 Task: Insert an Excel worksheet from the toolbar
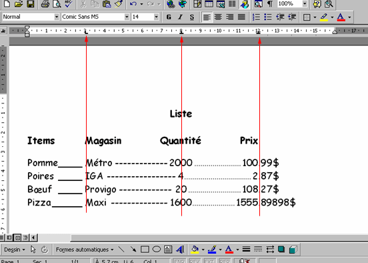click(221, 3)
